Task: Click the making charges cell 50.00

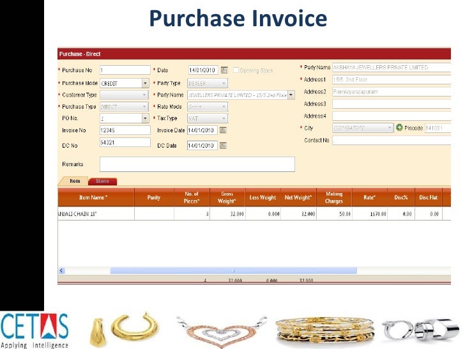Action: 334,213
